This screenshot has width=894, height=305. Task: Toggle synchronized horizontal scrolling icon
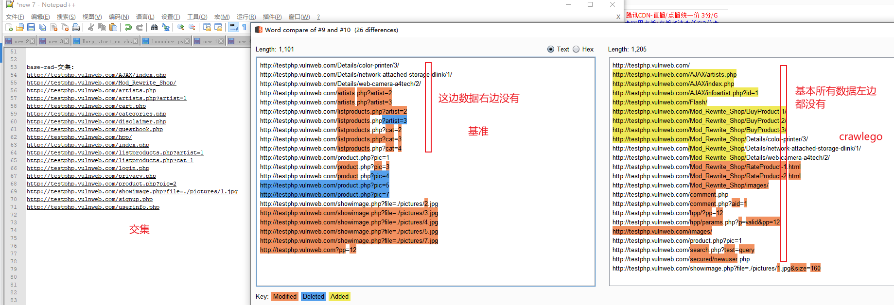point(218,27)
